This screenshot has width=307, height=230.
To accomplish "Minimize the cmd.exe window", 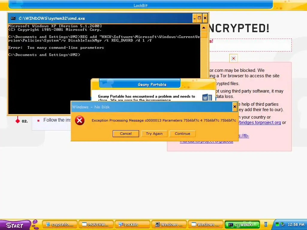I will click(x=194, y=18).
